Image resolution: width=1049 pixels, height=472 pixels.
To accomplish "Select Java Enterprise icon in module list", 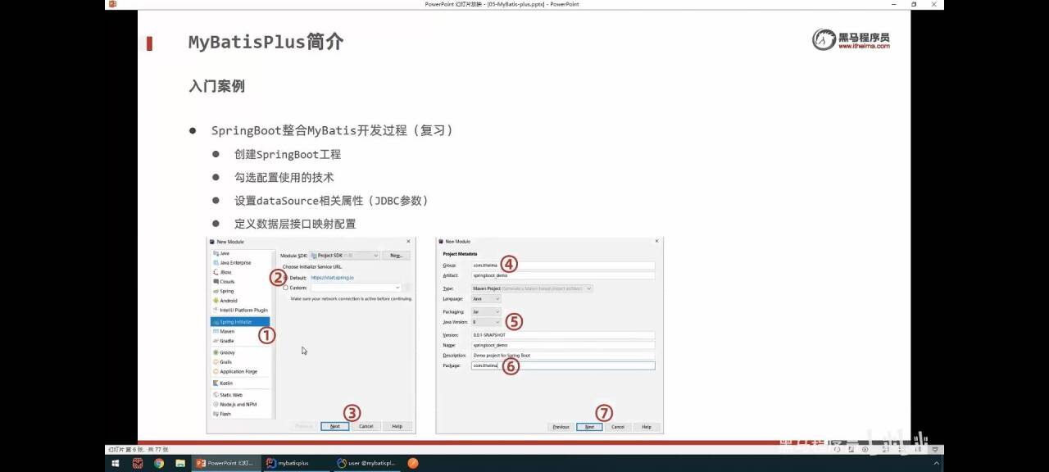I will 216,262.
